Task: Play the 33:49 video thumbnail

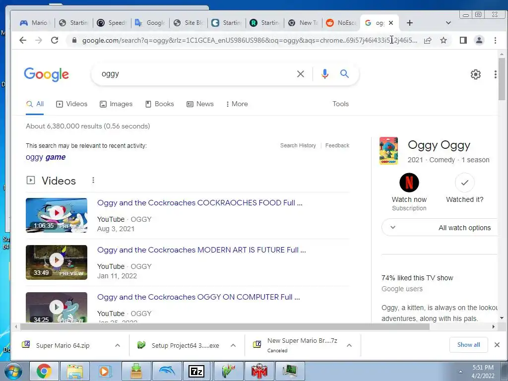Action: pyautogui.click(x=57, y=262)
